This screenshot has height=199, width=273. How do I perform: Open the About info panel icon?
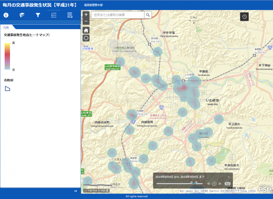[x=6, y=15]
